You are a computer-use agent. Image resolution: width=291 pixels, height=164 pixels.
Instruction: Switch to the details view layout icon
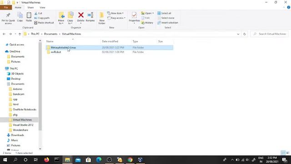(x=283, y=153)
